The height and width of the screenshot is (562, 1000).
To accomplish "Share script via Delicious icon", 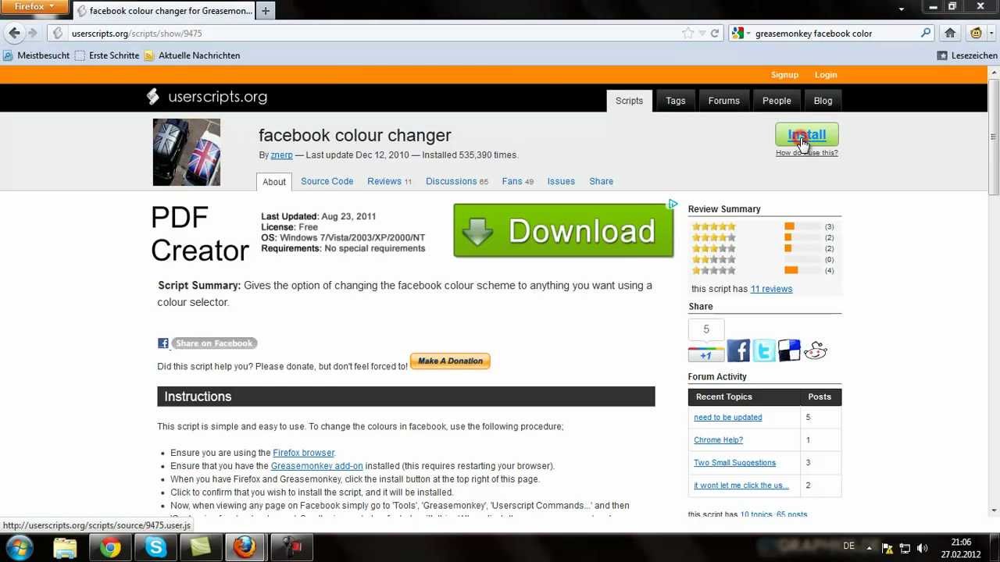I will coord(789,350).
